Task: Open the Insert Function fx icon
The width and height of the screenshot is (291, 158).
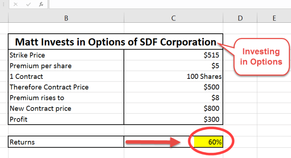Action: point(41,4)
